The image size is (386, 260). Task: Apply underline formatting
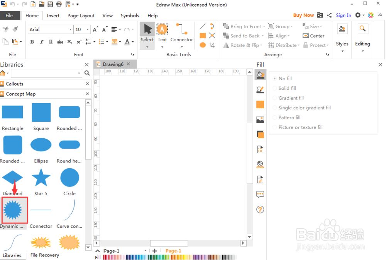point(51,42)
